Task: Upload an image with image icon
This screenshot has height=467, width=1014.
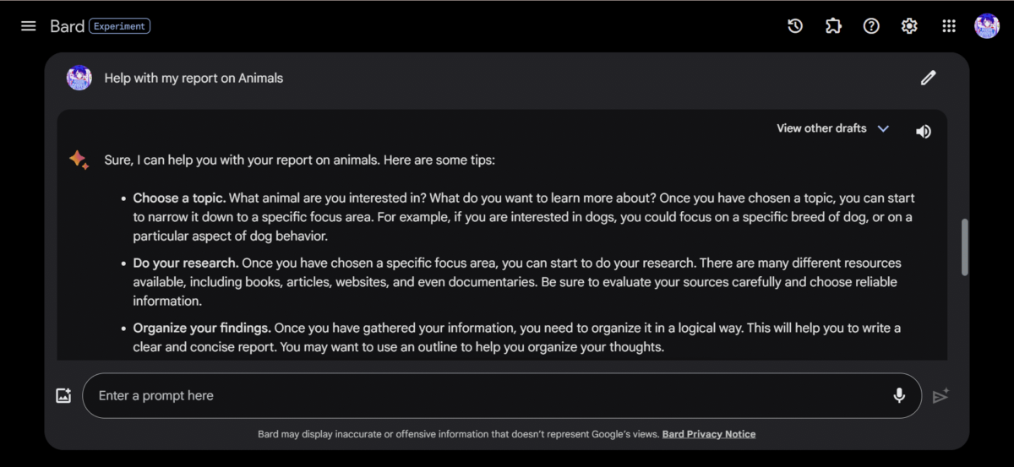Action: click(63, 395)
